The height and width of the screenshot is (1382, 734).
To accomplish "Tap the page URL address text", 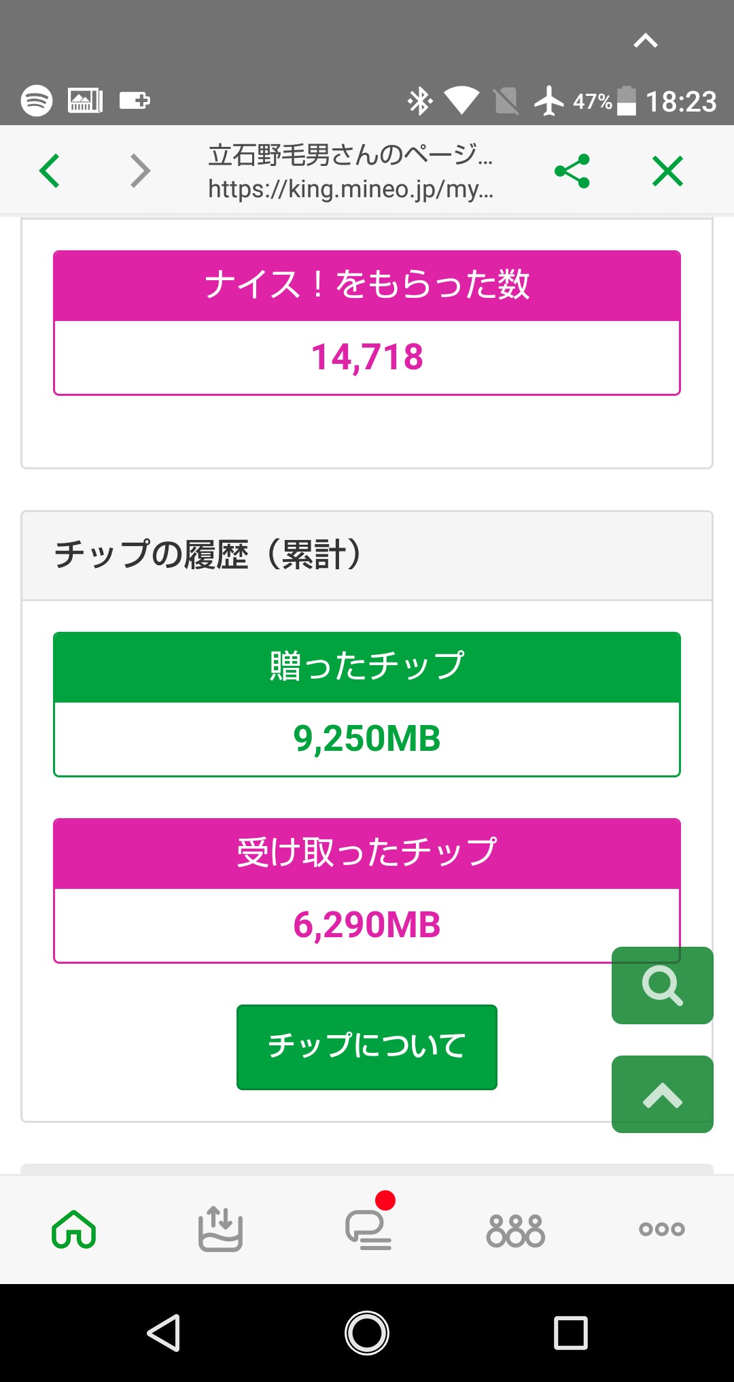I will 351,189.
